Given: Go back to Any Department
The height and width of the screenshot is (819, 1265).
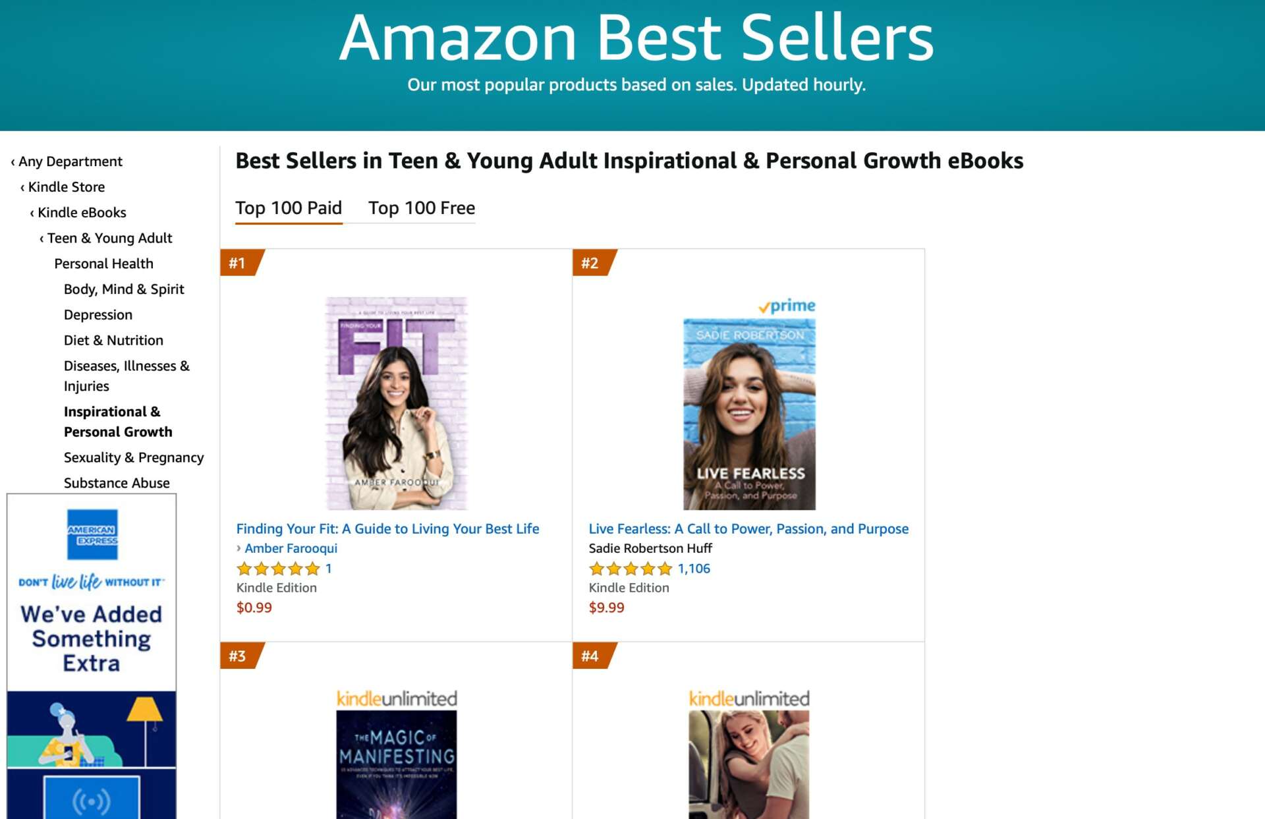Looking at the screenshot, I should (x=70, y=161).
